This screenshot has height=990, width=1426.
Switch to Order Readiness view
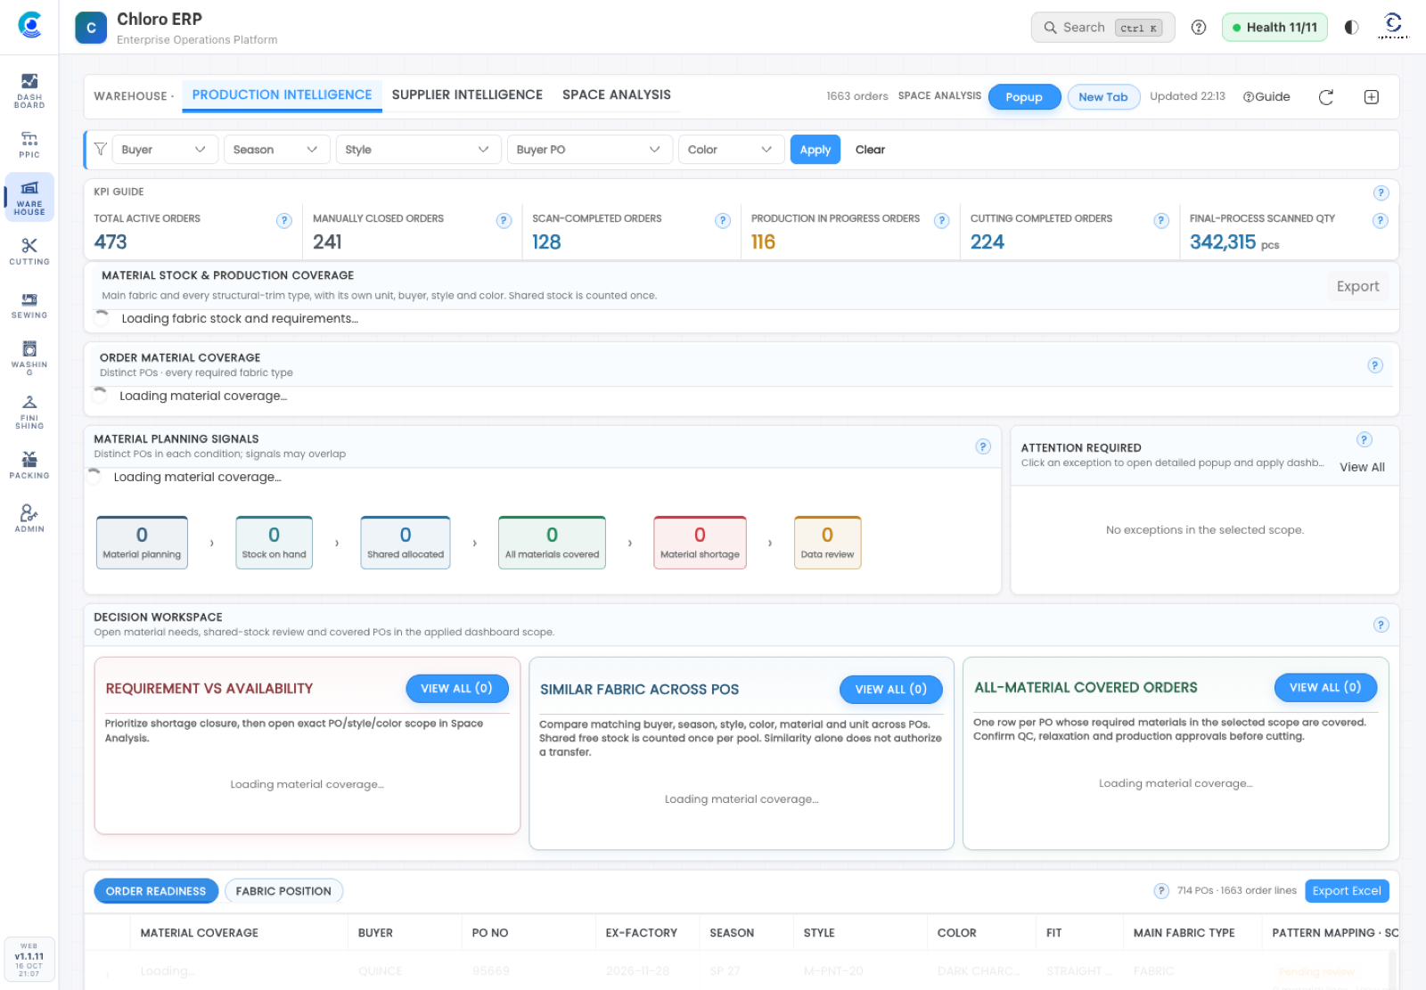tap(156, 891)
